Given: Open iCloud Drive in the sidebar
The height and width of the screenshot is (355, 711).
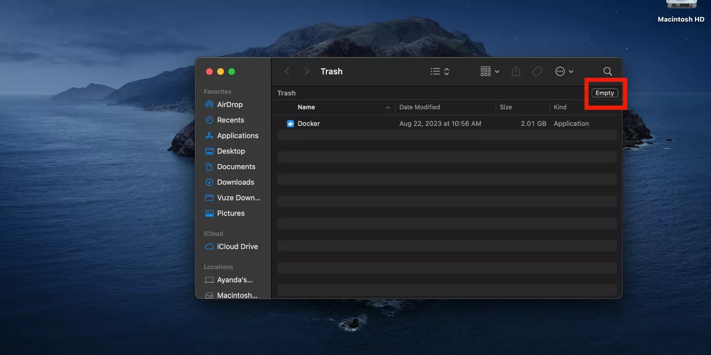Looking at the screenshot, I should (237, 246).
